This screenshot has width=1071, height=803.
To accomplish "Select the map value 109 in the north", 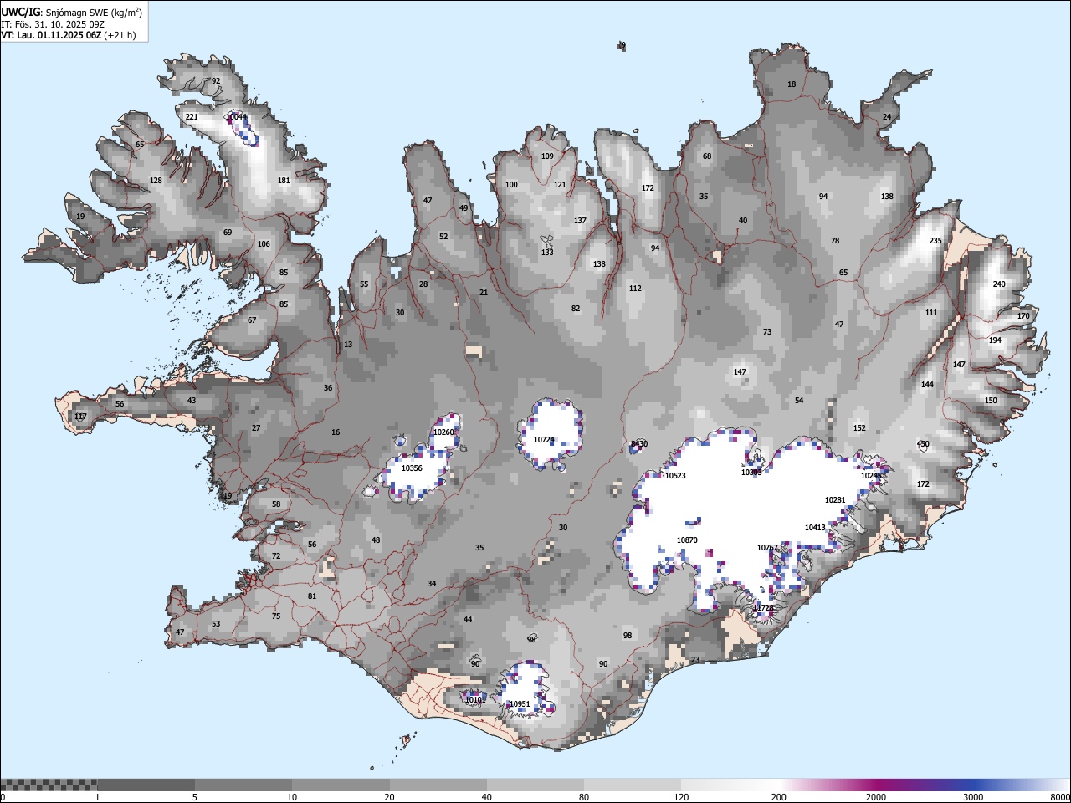I will [x=547, y=156].
